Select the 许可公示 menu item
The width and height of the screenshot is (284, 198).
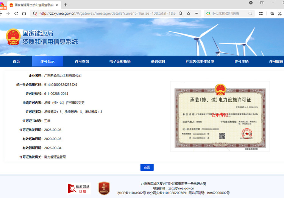pyautogui.click(x=47, y=61)
